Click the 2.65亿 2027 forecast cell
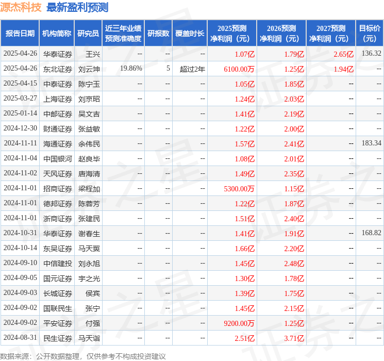Image resolution: width=384 pixels, height=361 pixels. [343, 54]
